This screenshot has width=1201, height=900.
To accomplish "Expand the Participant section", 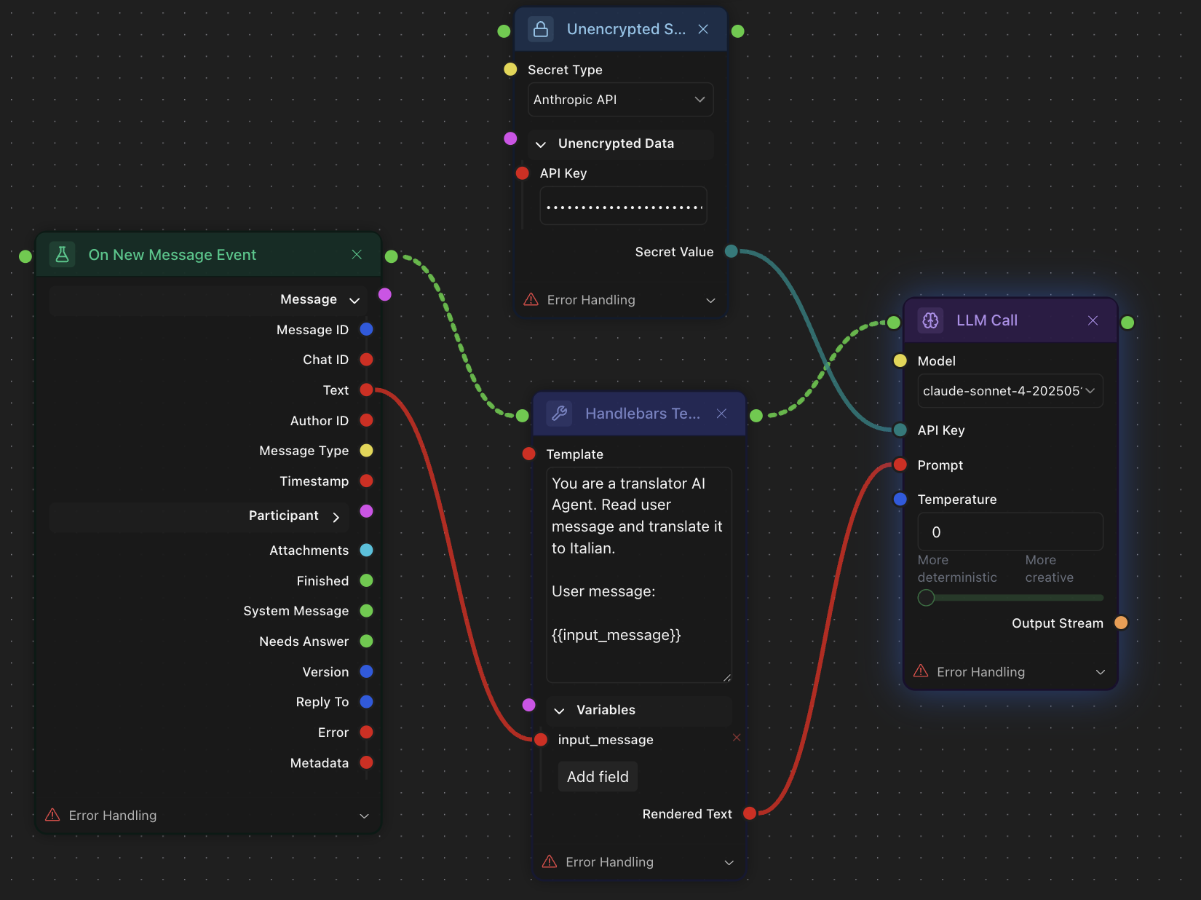I will tap(336, 516).
